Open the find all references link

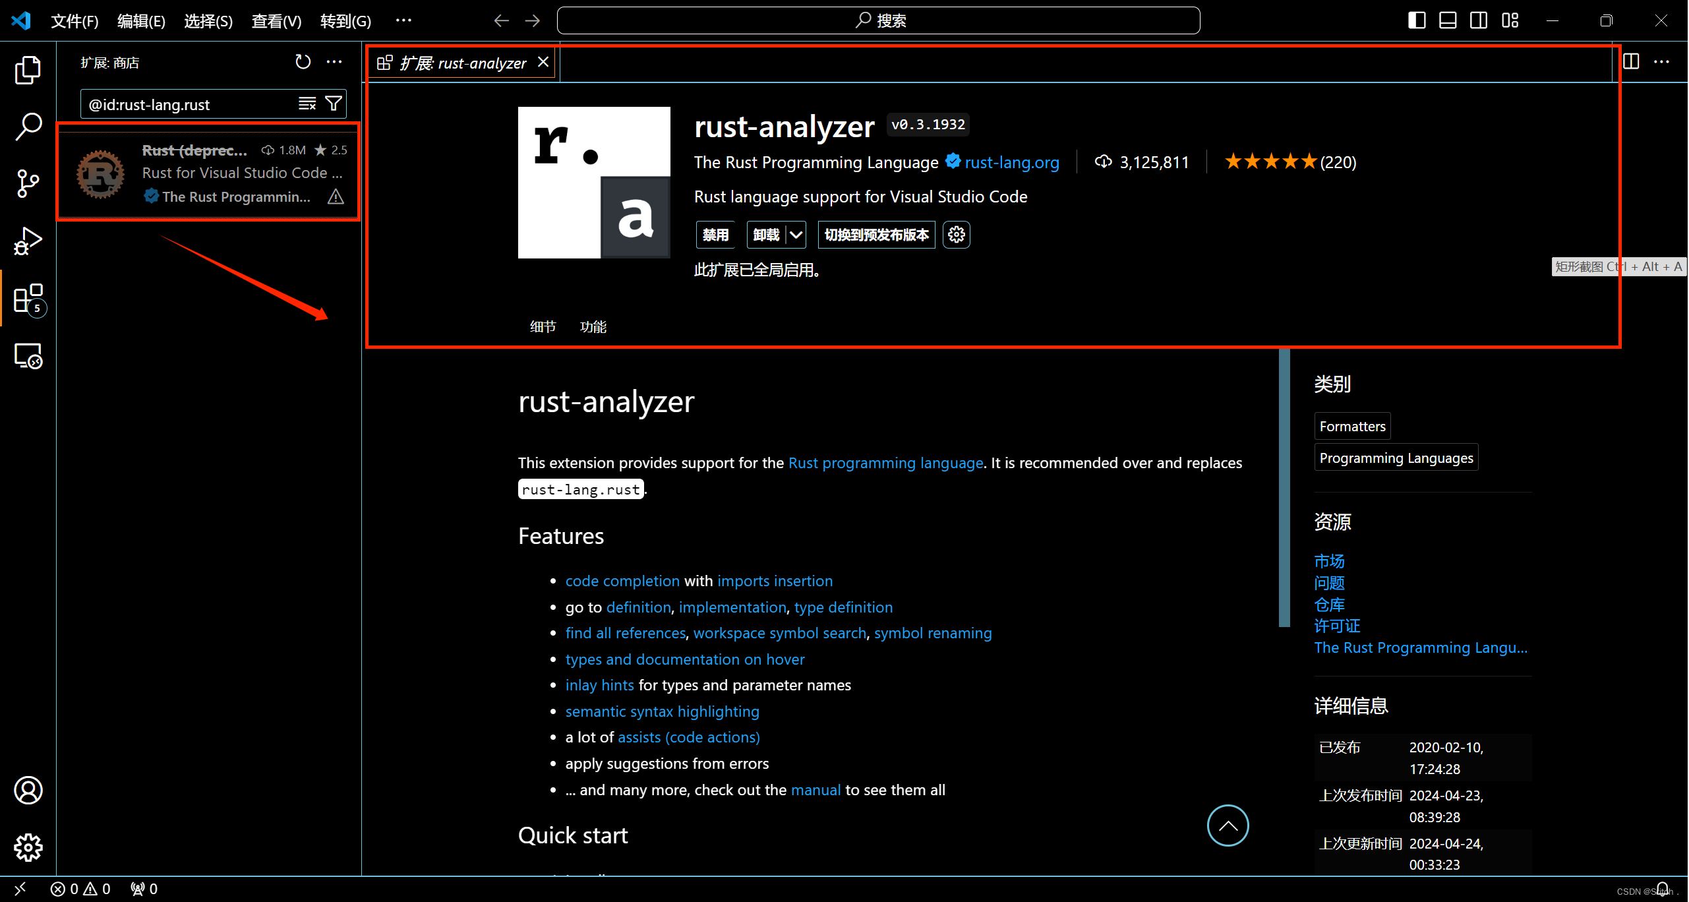click(x=626, y=633)
